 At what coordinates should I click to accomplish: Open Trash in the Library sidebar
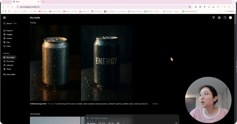click(x=8, y=69)
